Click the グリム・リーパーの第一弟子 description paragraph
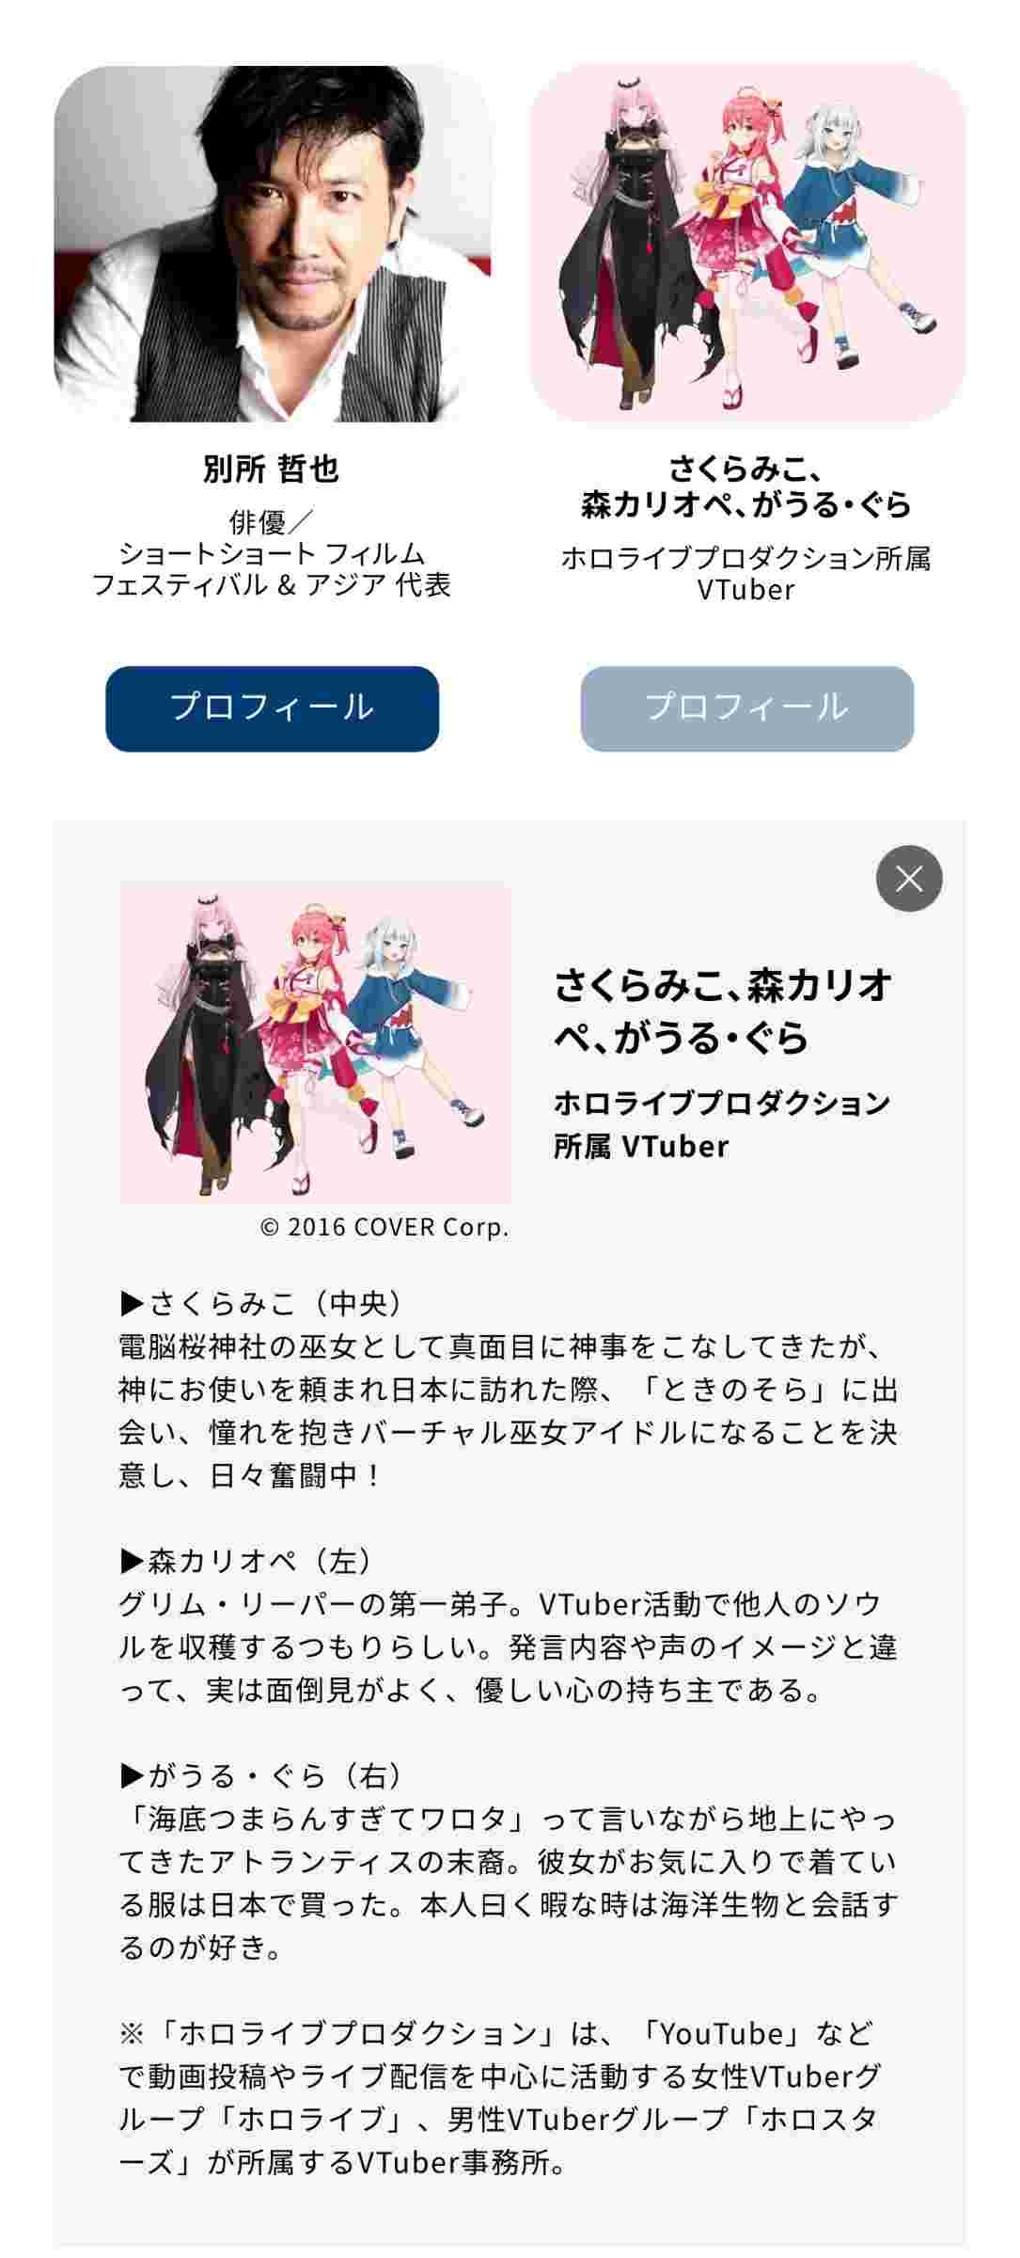This screenshot has height=2258, width=1020. pyautogui.click(x=508, y=1646)
